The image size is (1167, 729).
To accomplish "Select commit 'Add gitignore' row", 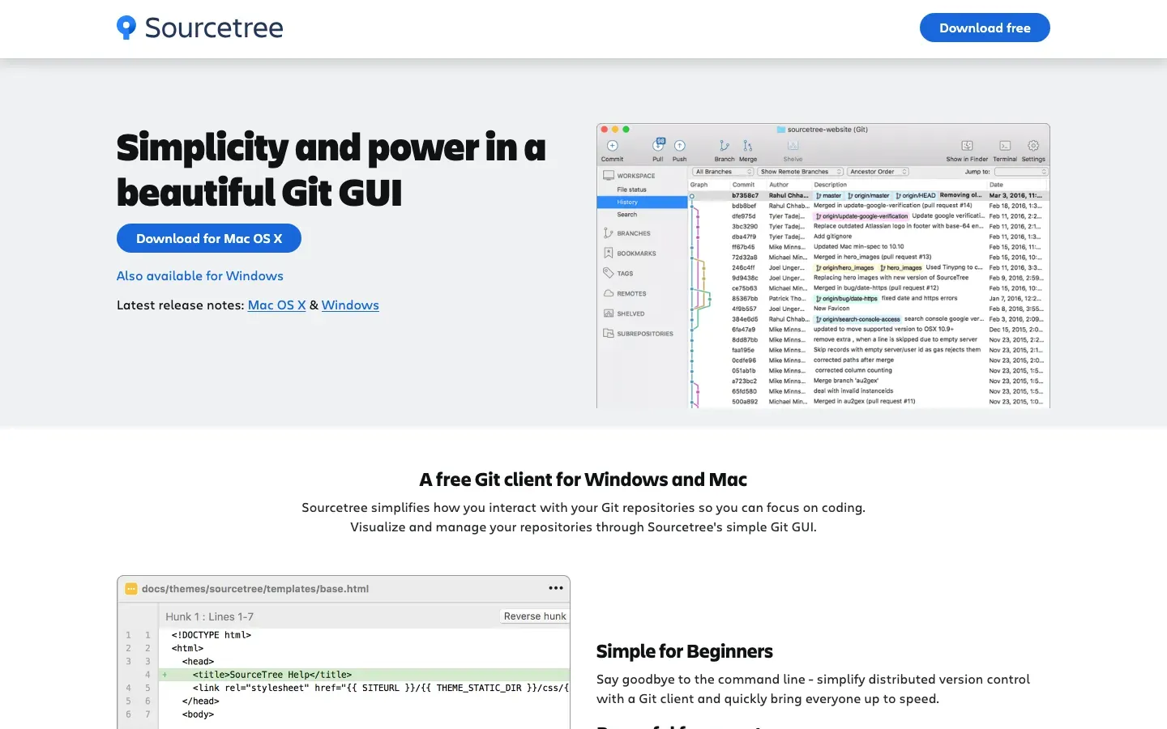I will [x=869, y=237].
